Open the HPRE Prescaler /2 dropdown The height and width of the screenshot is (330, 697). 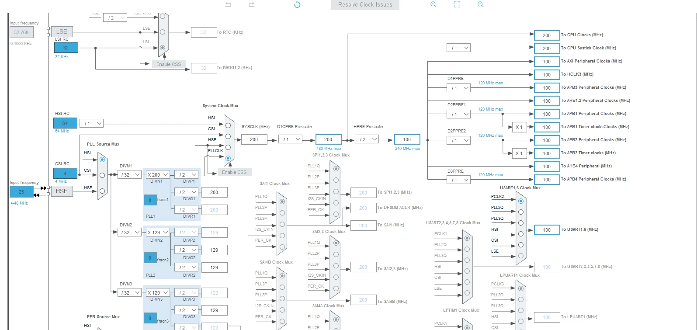click(367, 139)
